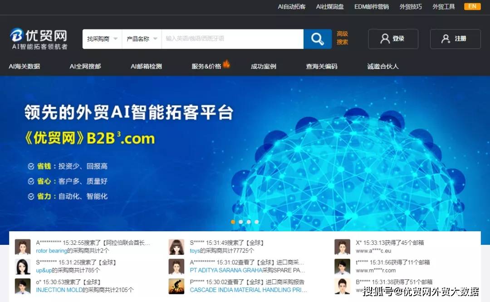Select avatar beside INJECTION MOLD entry
Viewport: 490px width, 302px height.
pyautogui.click(x=23, y=286)
